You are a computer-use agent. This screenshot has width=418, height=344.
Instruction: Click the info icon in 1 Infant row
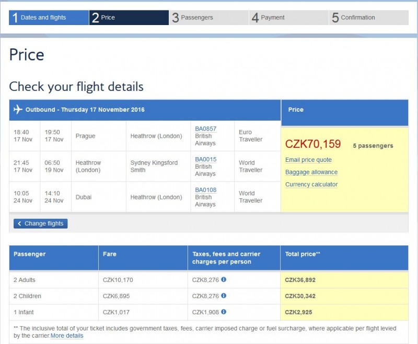pos(224,312)
